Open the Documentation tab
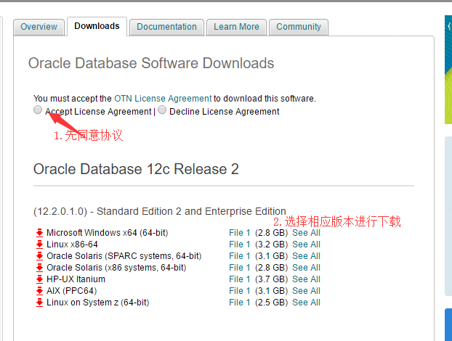The height and width of the screenshot is (341, 452). point(166,27)
